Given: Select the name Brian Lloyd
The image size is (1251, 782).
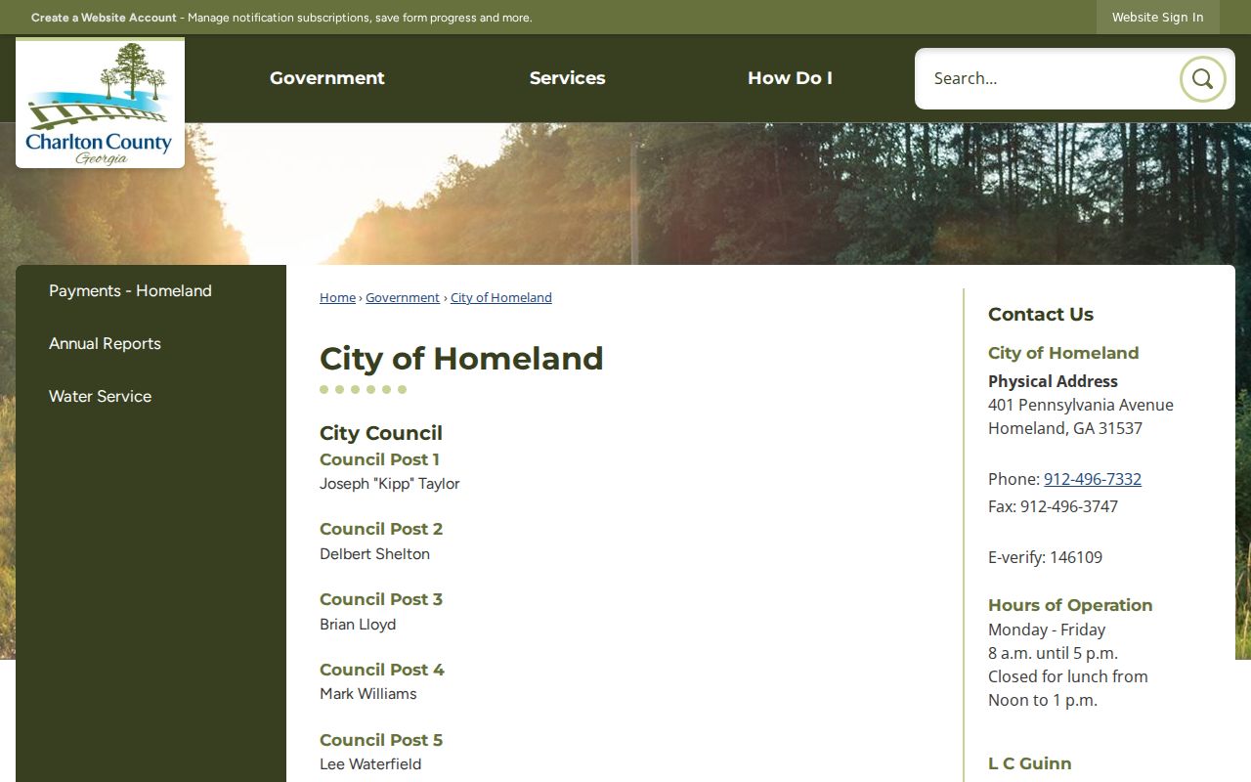Looking at the screenshot, I should tap(358, 625).
